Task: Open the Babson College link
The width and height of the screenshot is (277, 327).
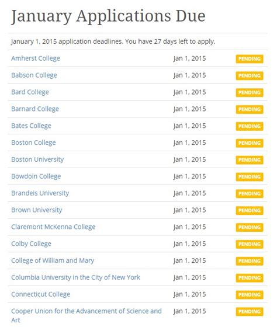Action: tap(34, 75)
